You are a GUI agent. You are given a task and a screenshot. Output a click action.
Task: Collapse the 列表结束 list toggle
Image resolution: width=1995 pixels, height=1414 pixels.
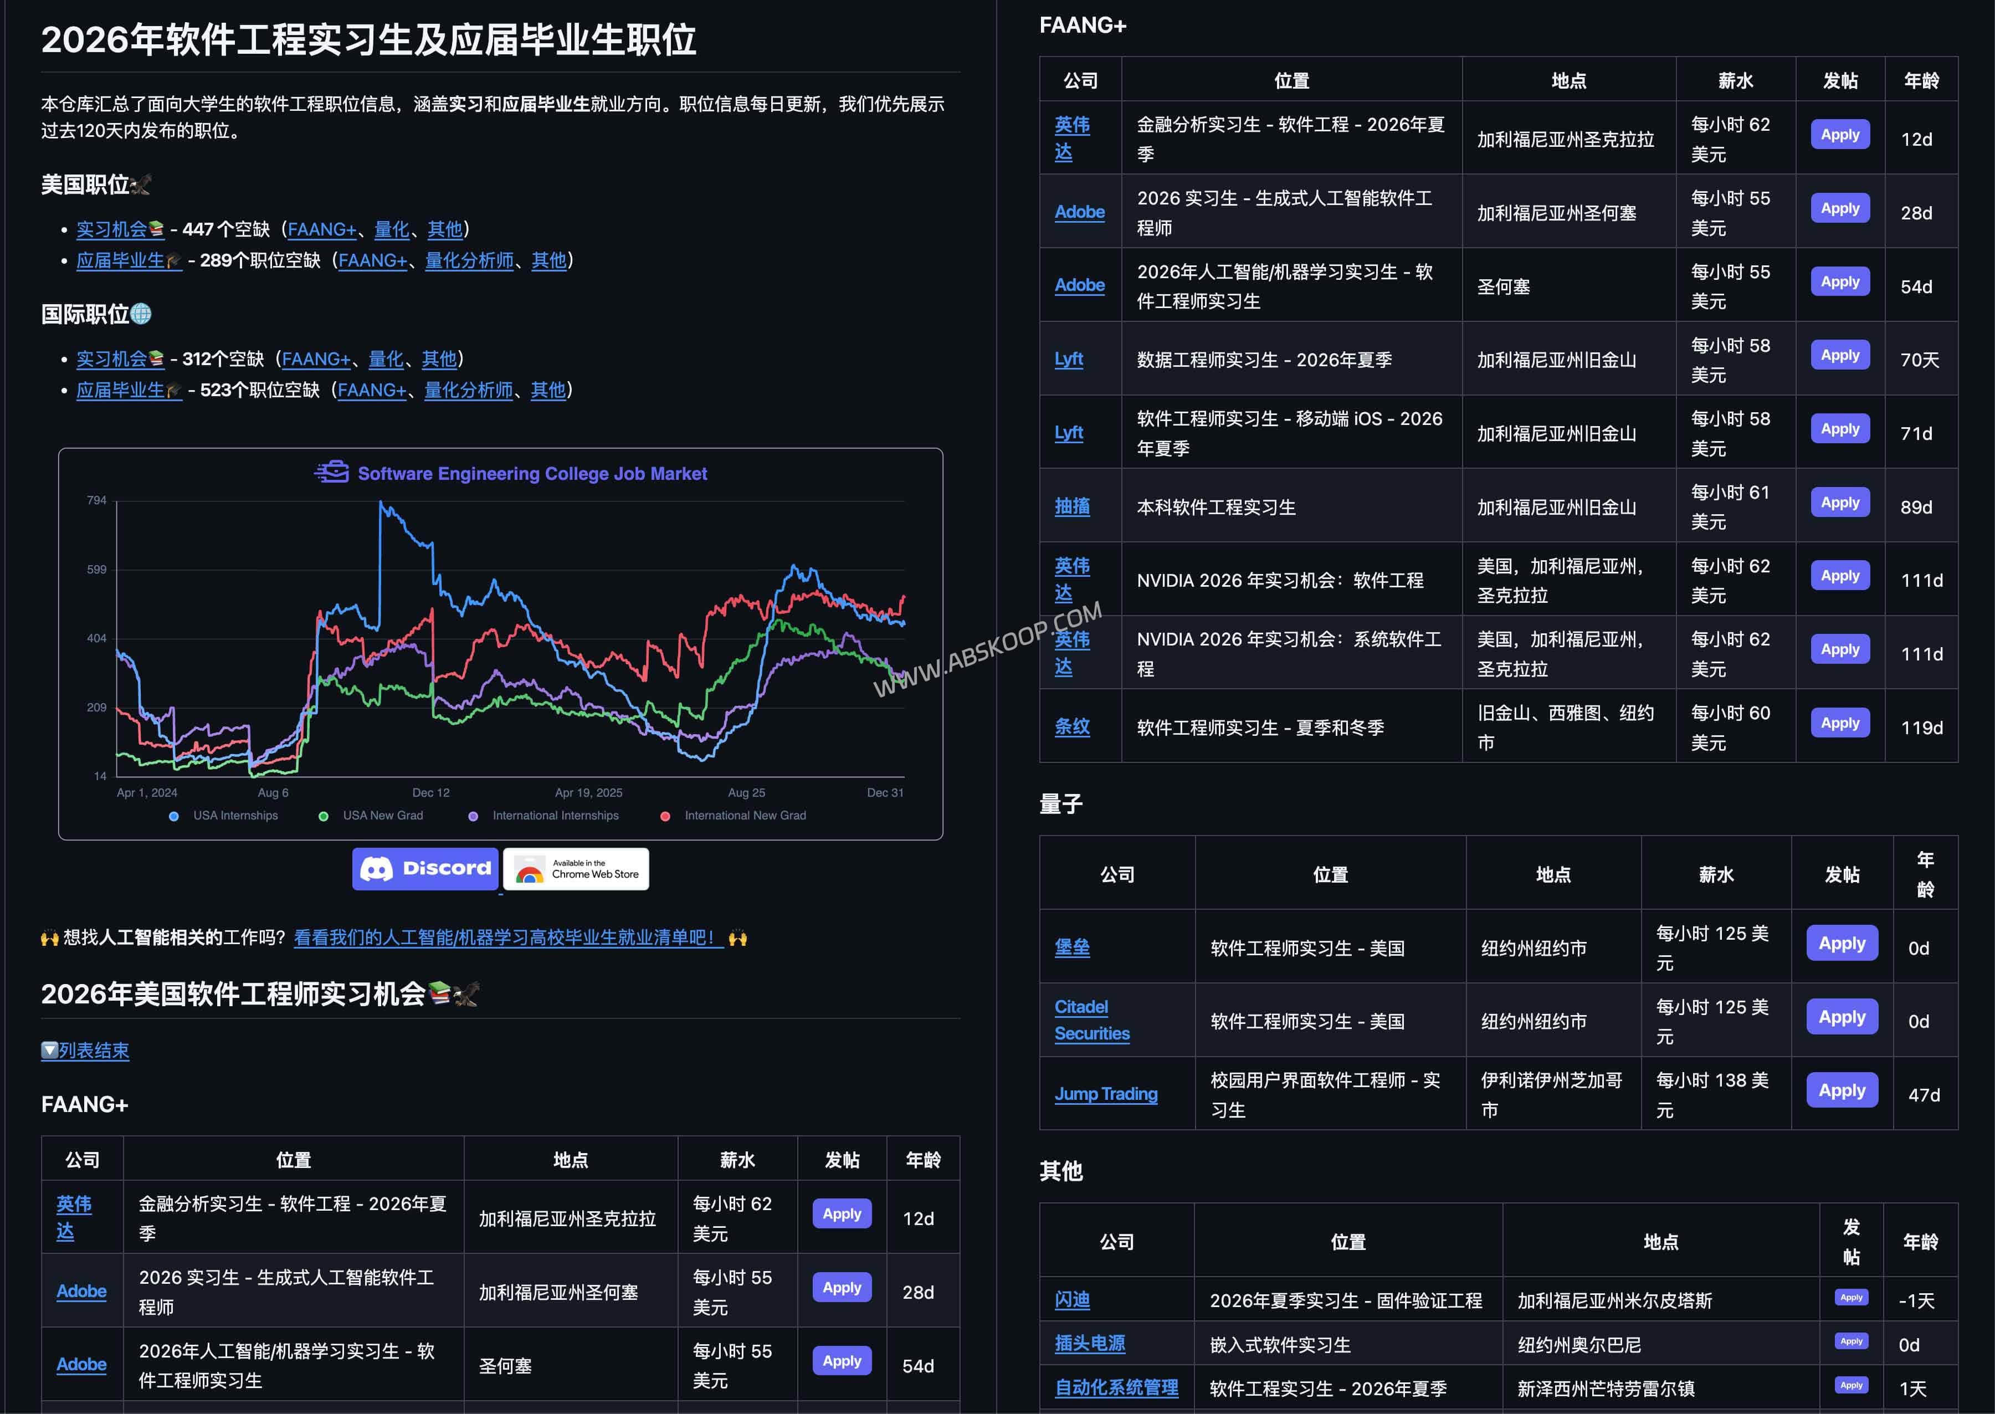85,1050
